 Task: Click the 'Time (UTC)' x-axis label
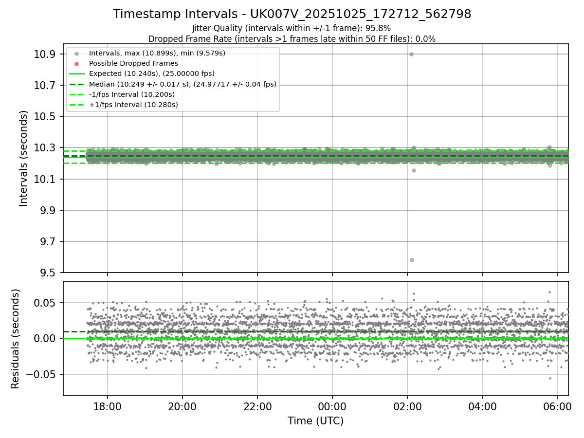[x=315, y=421]
